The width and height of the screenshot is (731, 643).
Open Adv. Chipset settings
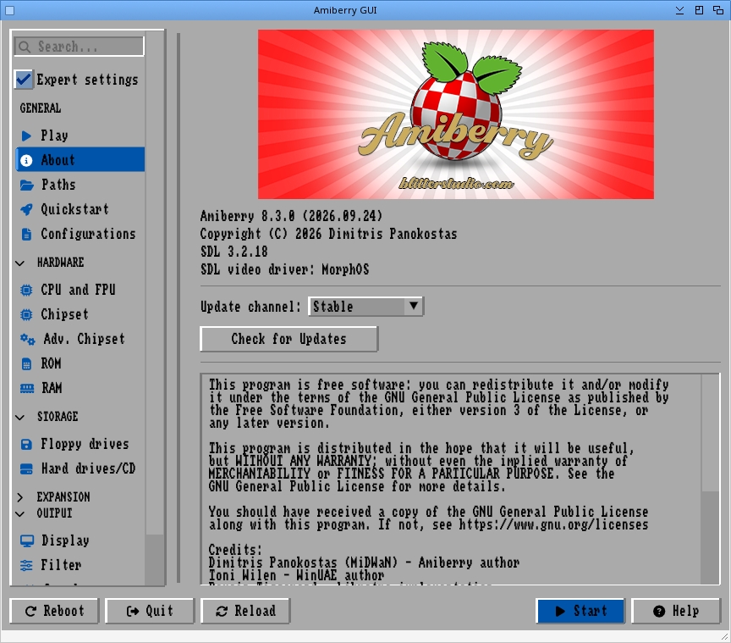(x=80, y=339)
